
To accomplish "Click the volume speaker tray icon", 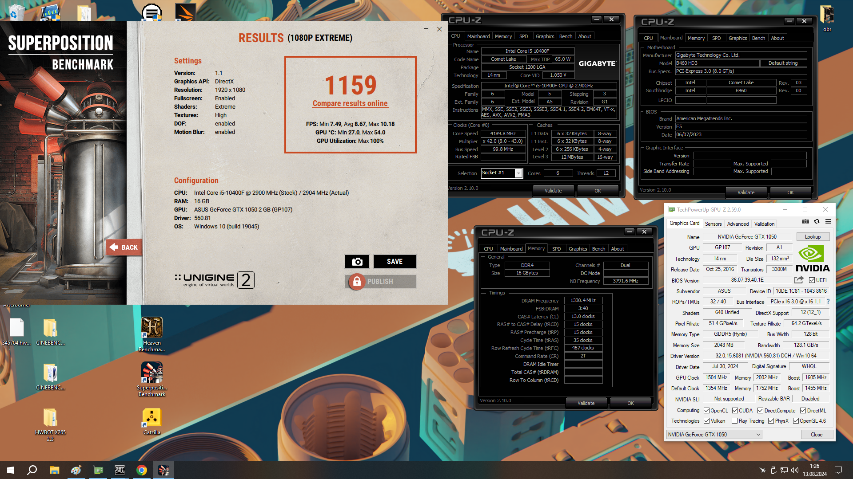I will click(795, 470).
